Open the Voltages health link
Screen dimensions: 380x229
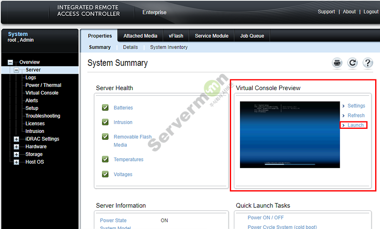click(x=123, y=174)
